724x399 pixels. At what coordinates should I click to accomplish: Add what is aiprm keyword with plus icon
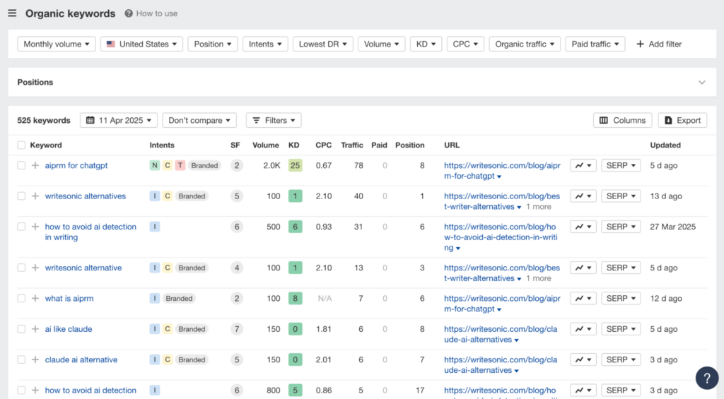click(35, 299)
